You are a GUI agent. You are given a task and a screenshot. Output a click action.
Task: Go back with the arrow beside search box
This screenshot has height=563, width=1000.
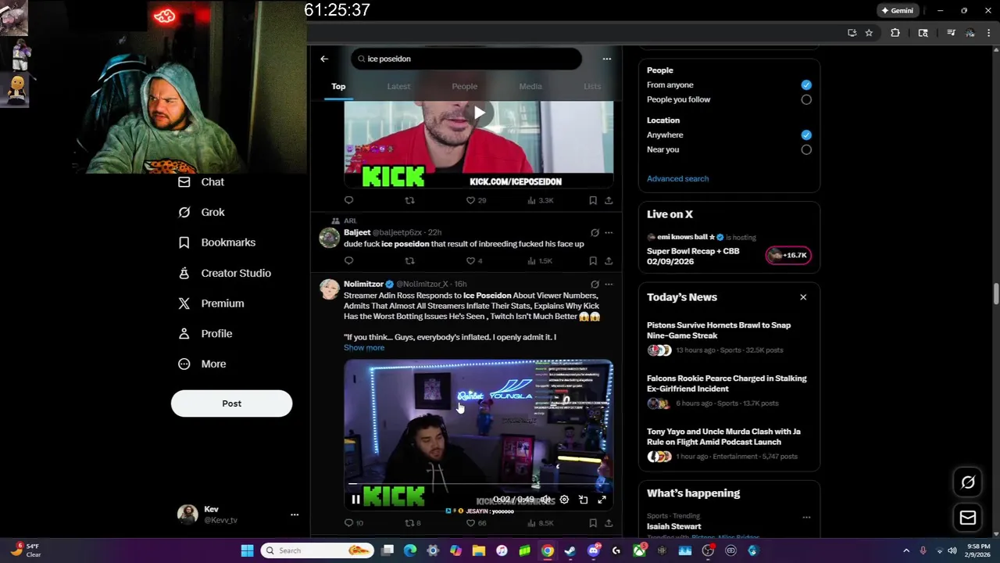coord(324,59)
